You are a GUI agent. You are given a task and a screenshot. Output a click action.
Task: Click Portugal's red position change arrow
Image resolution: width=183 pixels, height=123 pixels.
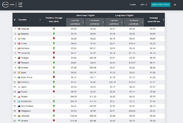click(54, 58)
